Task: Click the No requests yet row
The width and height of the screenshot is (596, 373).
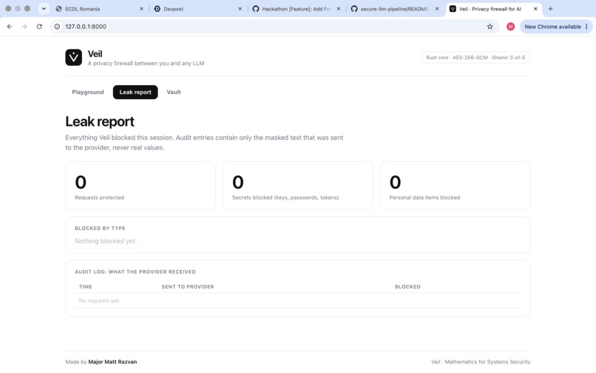Action: (297, 300)
